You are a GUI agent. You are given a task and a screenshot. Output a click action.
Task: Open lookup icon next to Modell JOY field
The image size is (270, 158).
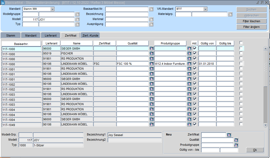pyautogui.click(x=77, y=20)
